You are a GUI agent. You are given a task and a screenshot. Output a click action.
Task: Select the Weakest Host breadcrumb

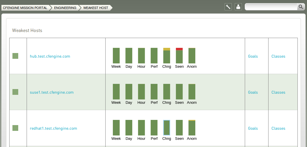tap(96, 8)
